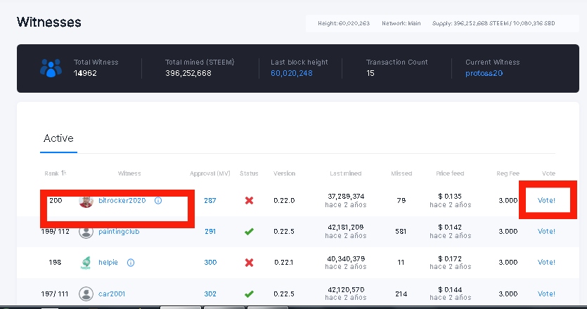Sort the table by the Rank column
Image resolution: width=587 pixels, height=309 pixels.
pyautogui.click(x=55, y=173)
